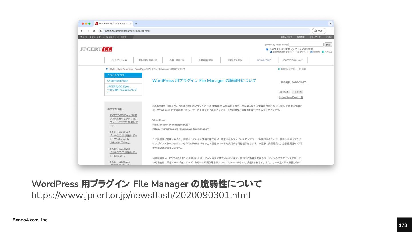Viewport: 412px width, 232px height.
Task: Click the 最終更新: 2020-09-17 date text
Action: [293, 82]
